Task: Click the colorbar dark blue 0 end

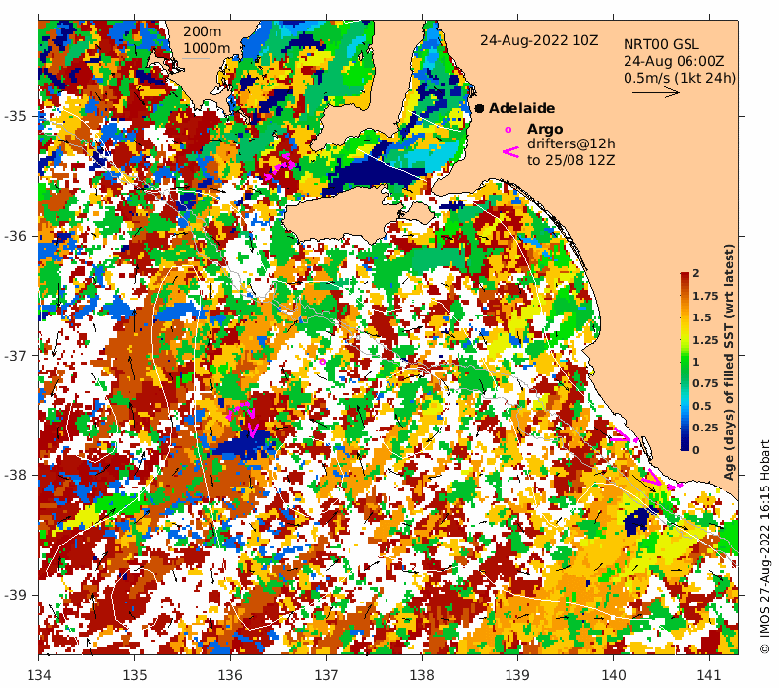Action: (x=685, y=446)
